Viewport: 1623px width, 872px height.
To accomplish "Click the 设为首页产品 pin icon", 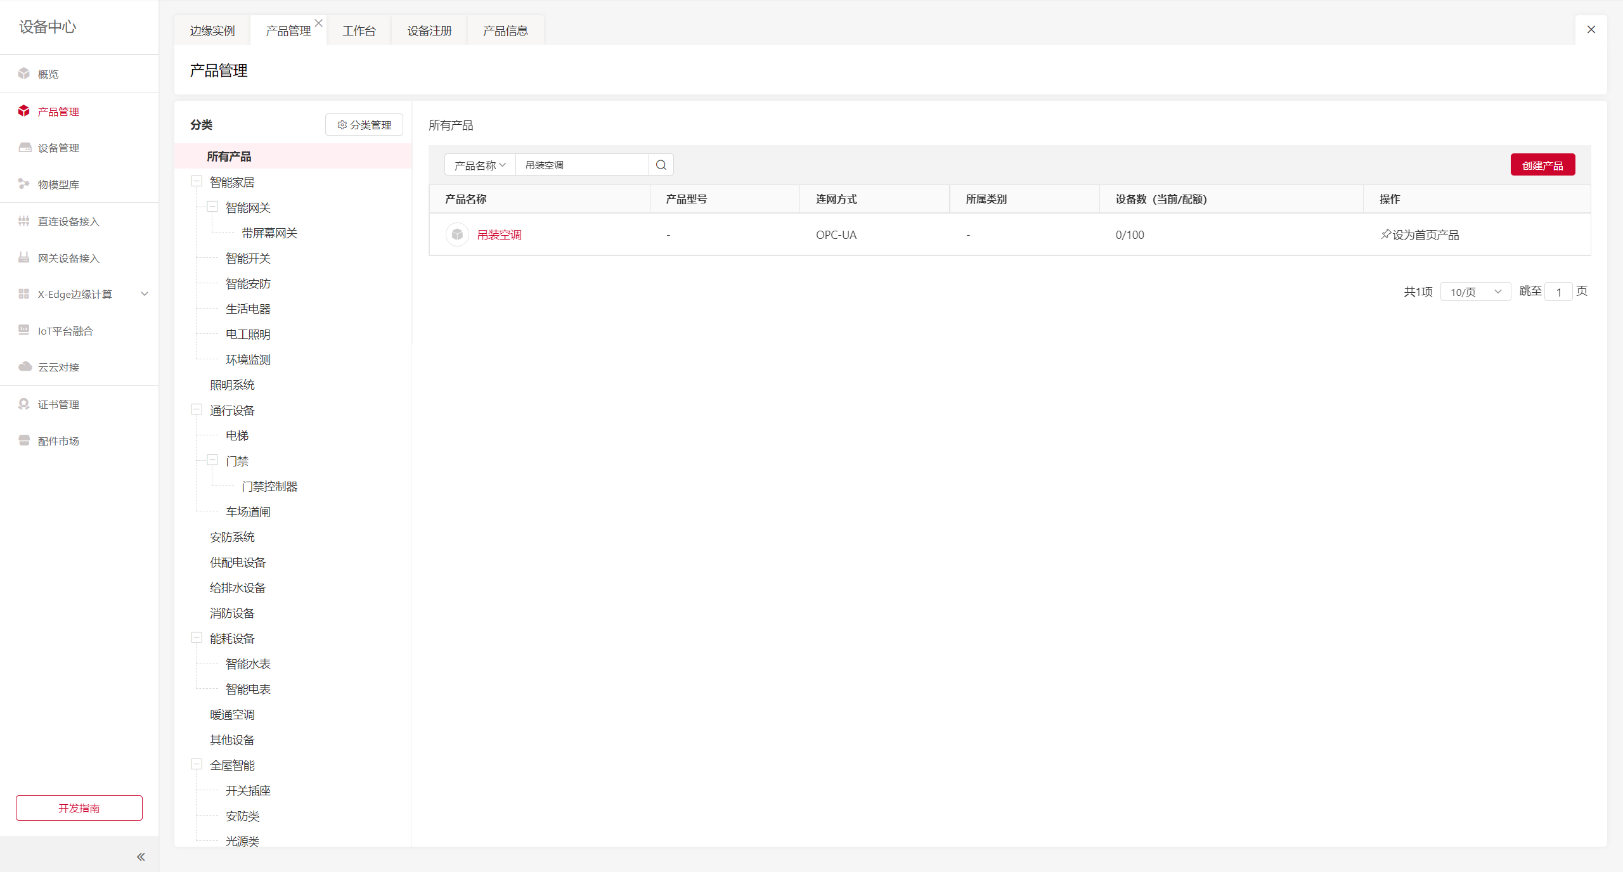I will [1386, 234].
